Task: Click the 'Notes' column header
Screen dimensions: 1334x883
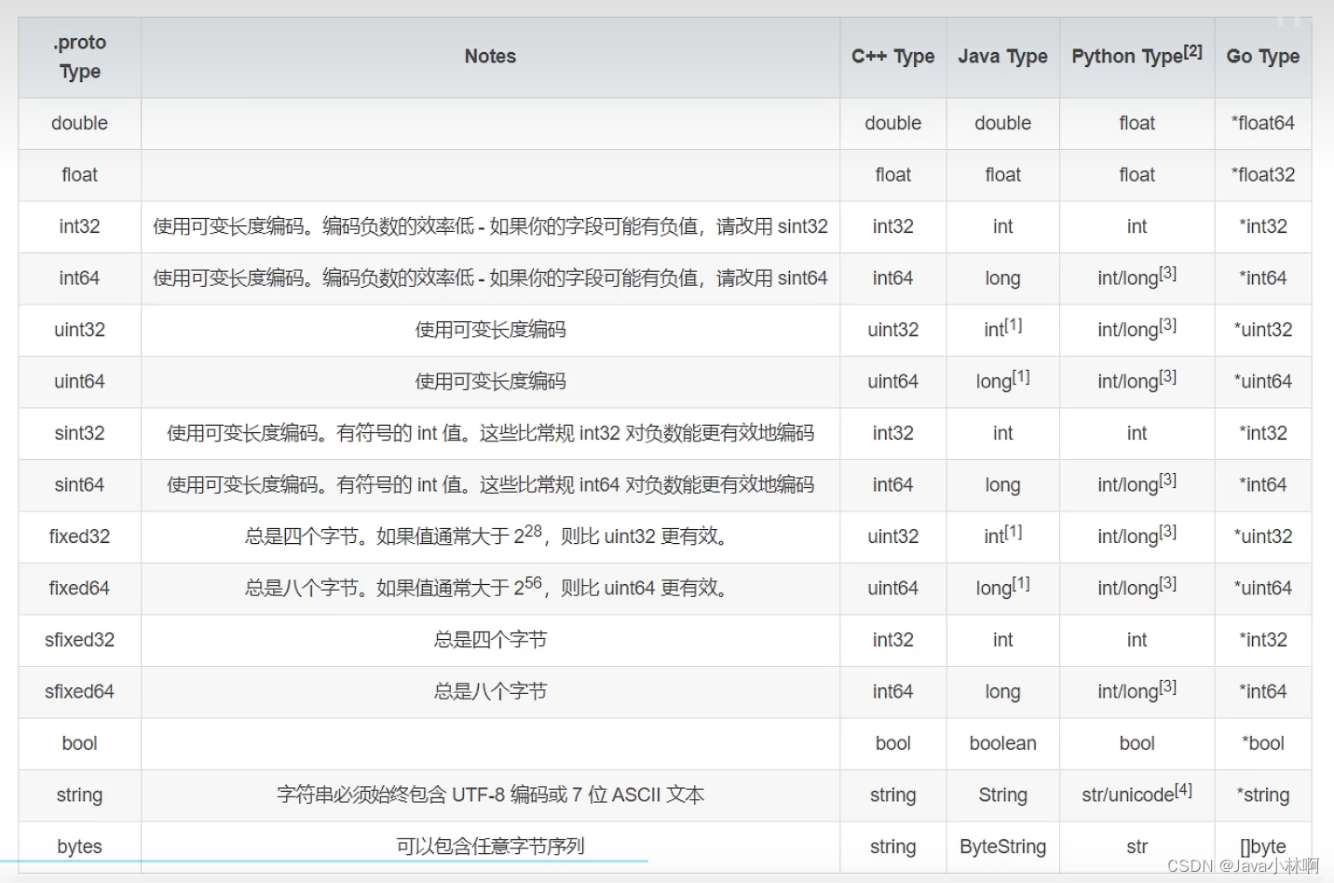Action: pos(490,57)
